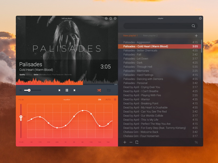Open playlist options sliders icon

pyautogui.click(x=196, y=142)
